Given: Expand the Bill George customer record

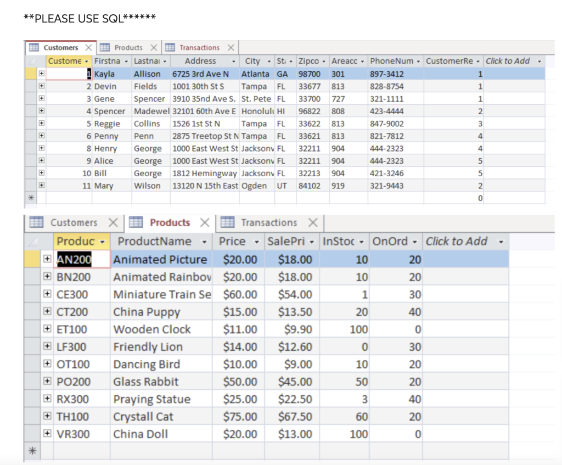Looking at the screenshot, I should click(x=42, y=173).
